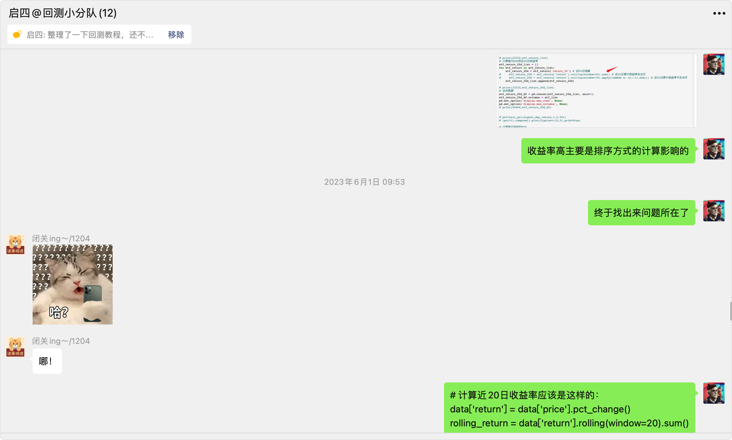This screenshot has width=732, height=440.
Task: Open the three-dot chat info menu
Action: click(x=719, y=13)
